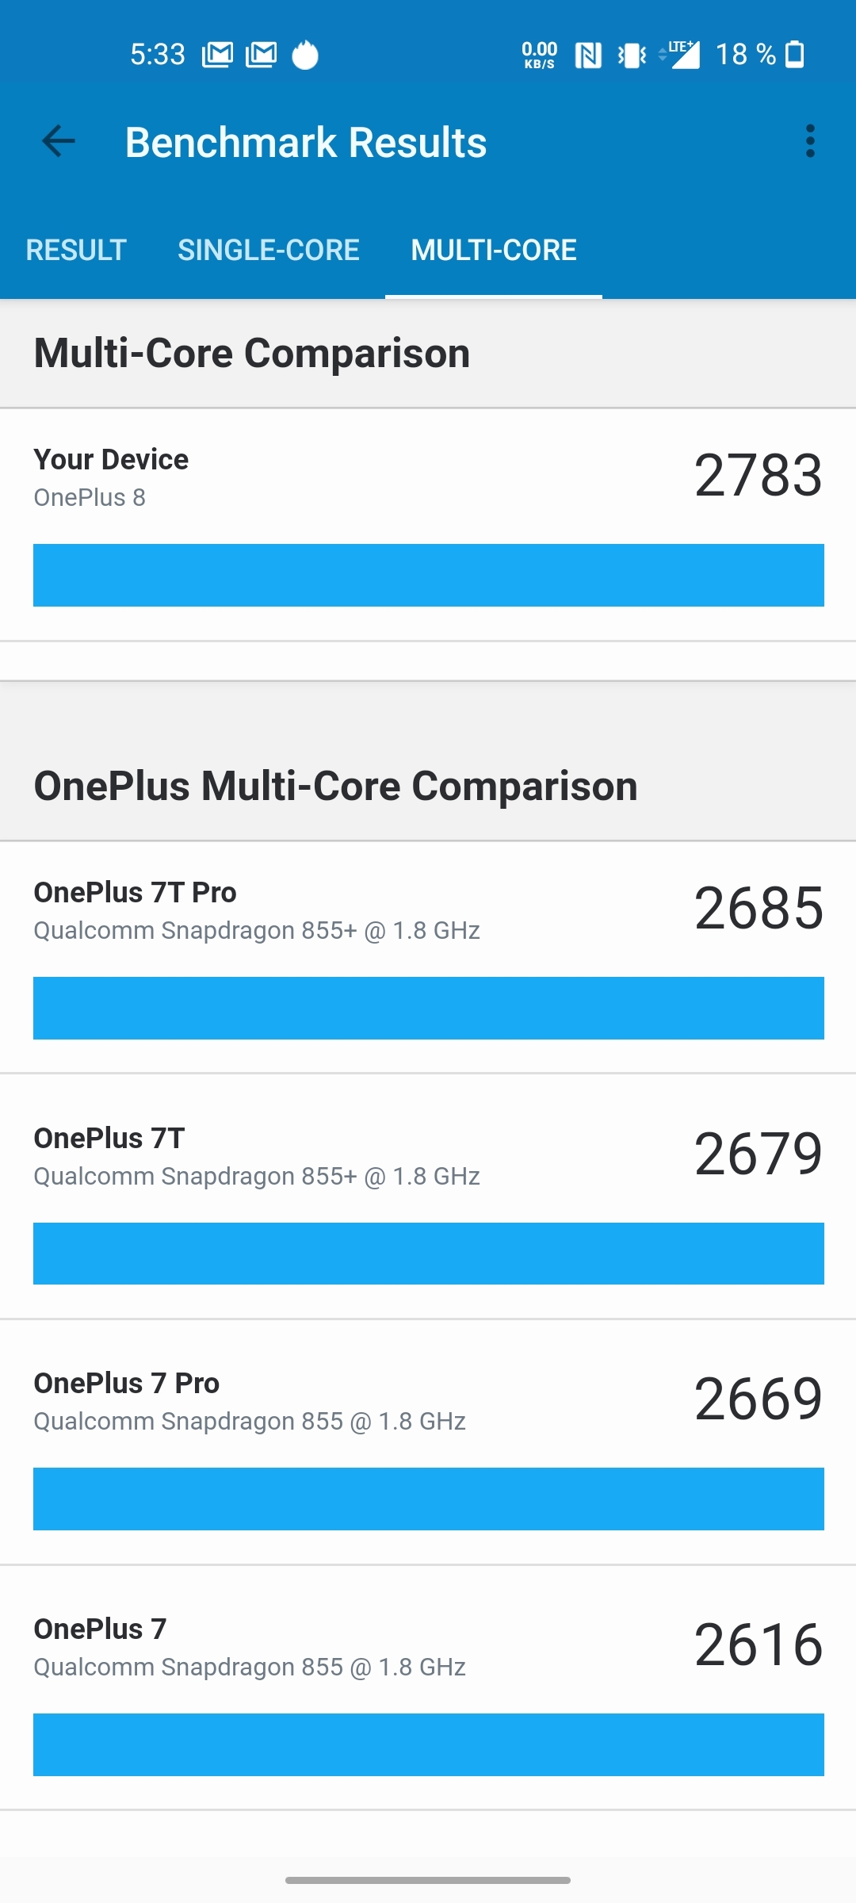The height and width of the screenshot is (1903, 856).
Task: Tap the blue score bar under Your Device
Action: pyautogui.click(x=428, y=575)
